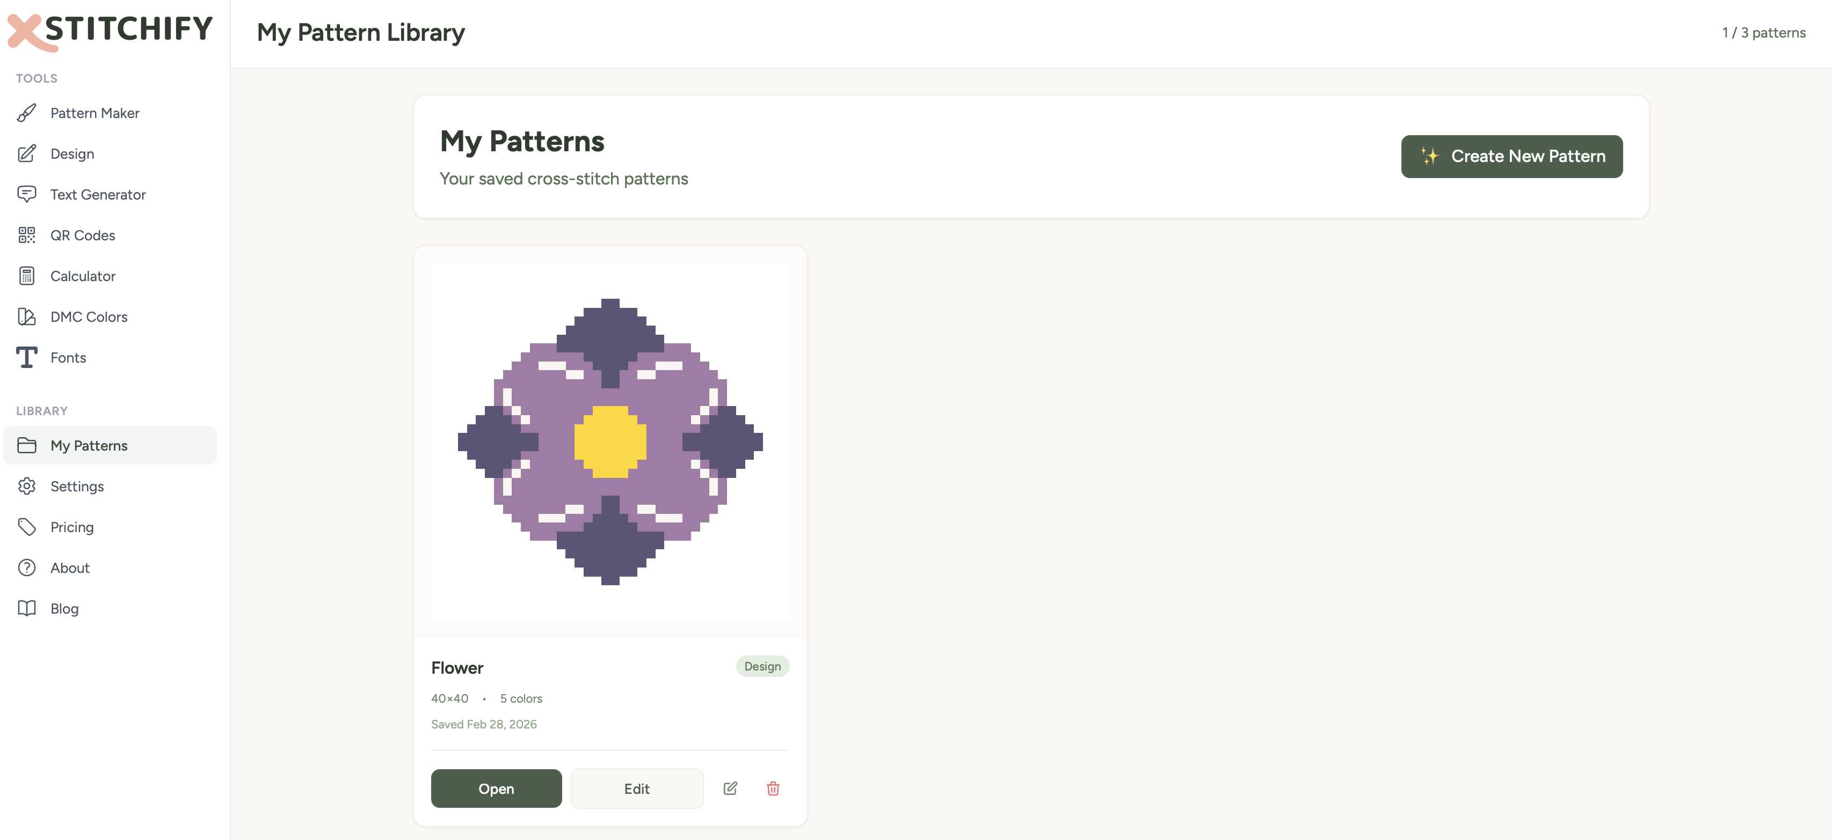
Task: Open the stitch Calculator
Action: click(83, 276)
